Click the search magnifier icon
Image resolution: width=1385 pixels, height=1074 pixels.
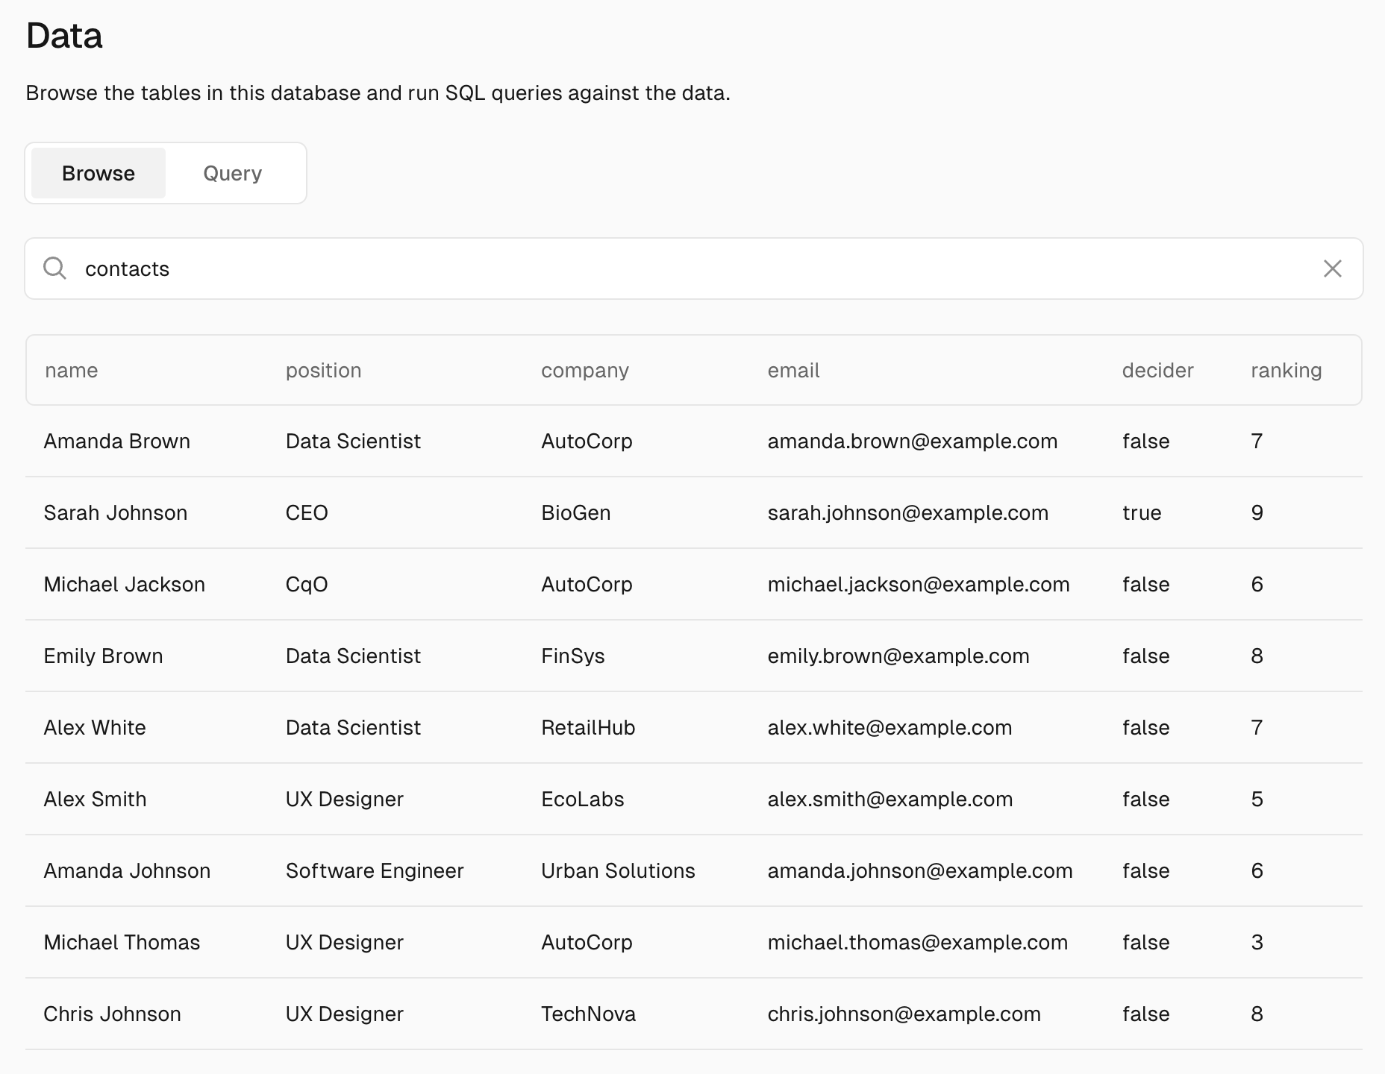54,268
